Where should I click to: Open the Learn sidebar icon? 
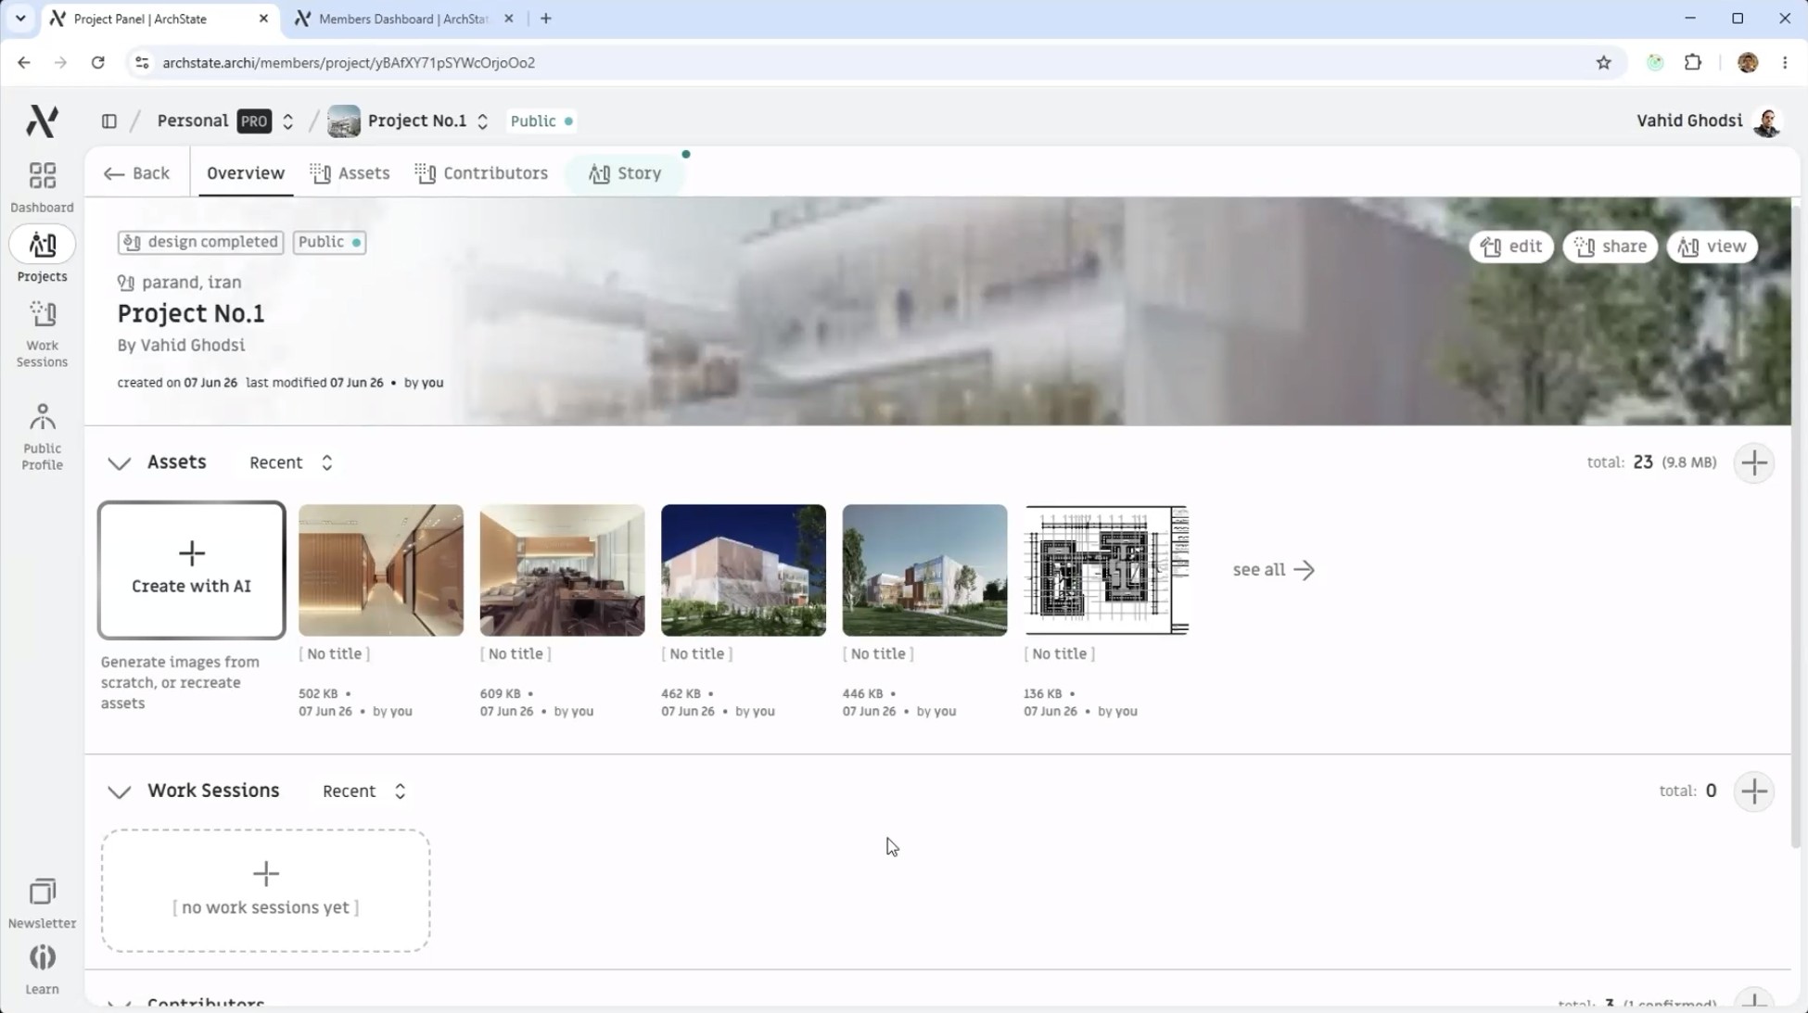click(x=42, y=969)
